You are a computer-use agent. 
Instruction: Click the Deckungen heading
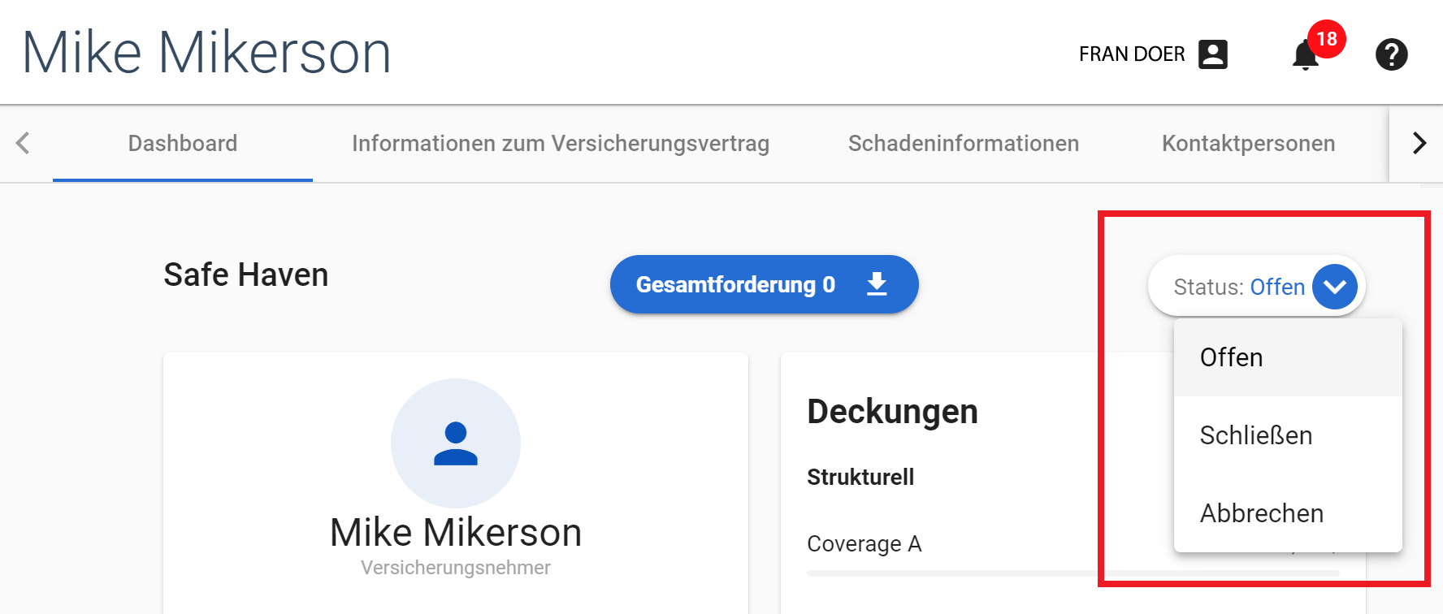pyautogui.click(x=892, y=412)
